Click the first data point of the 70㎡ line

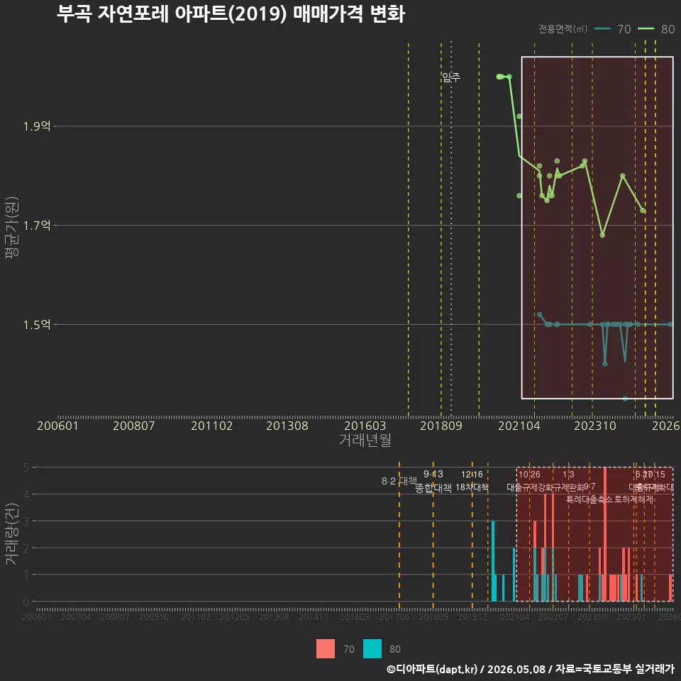click(539, 314)
